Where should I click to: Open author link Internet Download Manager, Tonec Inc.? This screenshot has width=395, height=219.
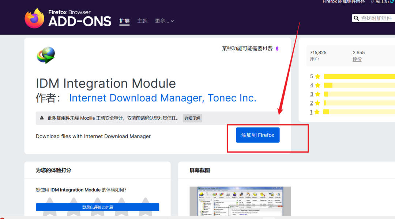[x=163, y=98]
